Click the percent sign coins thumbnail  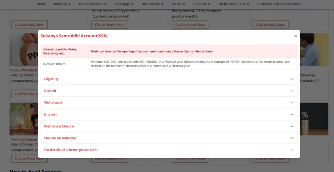314,119
